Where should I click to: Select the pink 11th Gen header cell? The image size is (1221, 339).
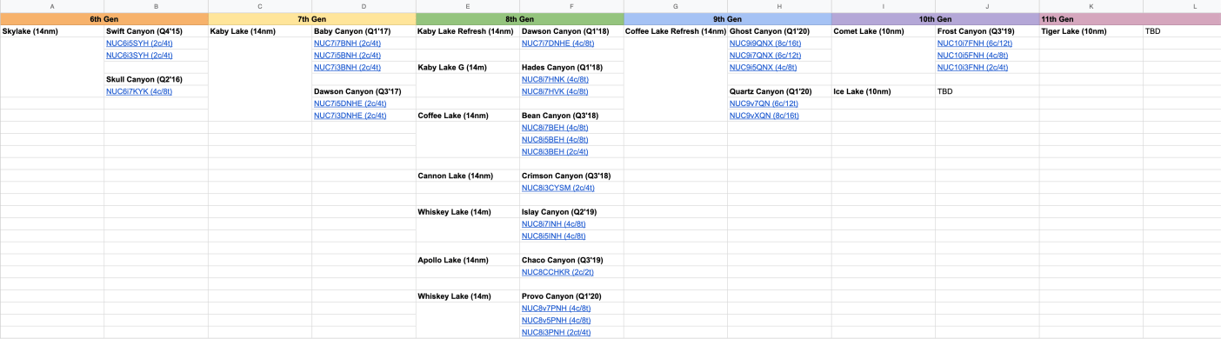tap(1131, 19)
